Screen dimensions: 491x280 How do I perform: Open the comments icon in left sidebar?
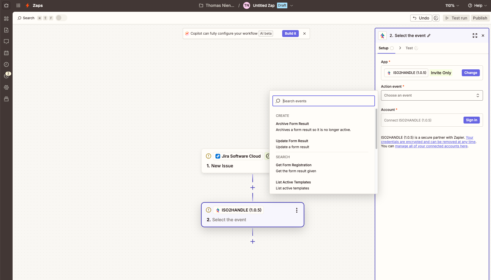click(x=6, y=42)
